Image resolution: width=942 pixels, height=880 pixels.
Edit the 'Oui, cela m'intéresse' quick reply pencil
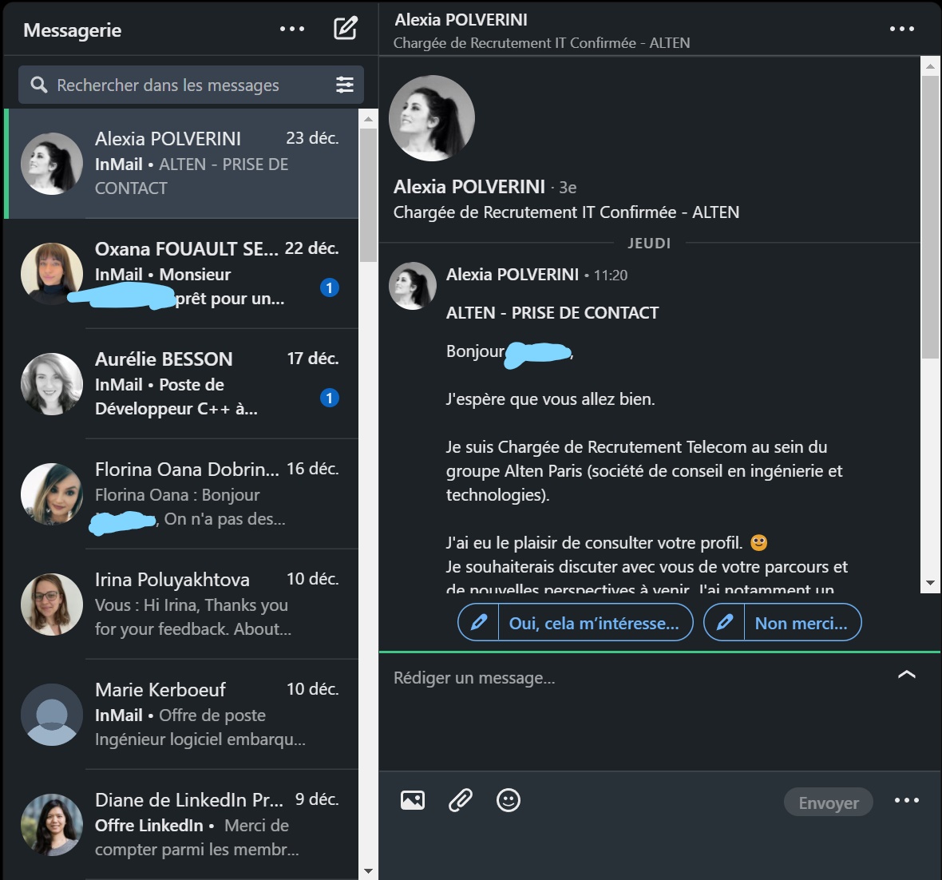pos(479,622)
